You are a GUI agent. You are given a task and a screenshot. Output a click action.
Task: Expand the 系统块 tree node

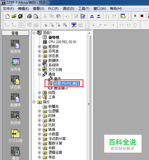click(x=39, y=65)
